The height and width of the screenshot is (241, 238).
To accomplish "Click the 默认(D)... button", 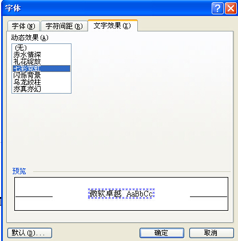I will (30, 233).
